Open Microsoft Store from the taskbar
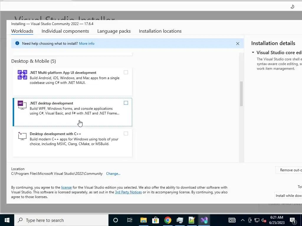Screen dimensions: 302x226 click(155, 220)
